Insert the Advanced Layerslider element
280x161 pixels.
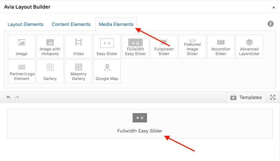pos(249,46)
